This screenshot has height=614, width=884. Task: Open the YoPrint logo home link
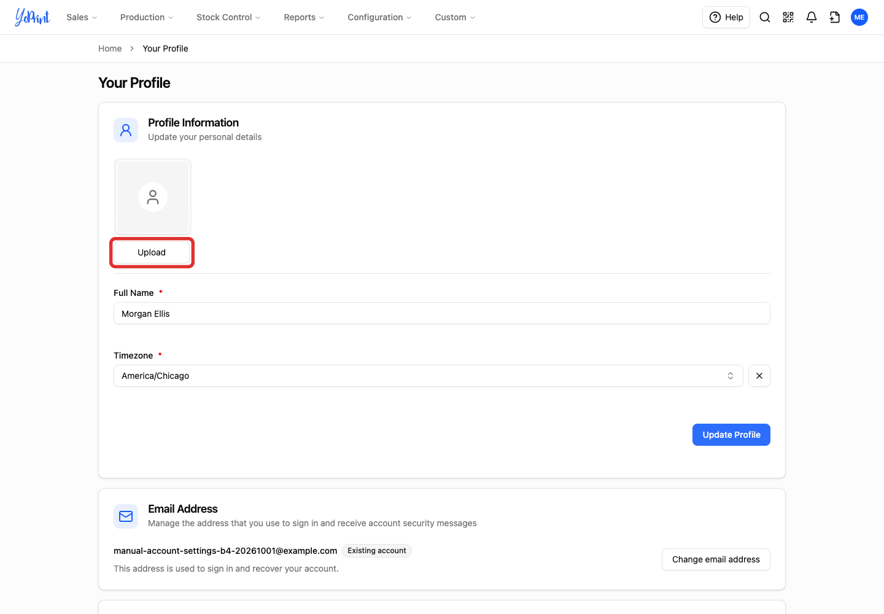pos(33,17)
